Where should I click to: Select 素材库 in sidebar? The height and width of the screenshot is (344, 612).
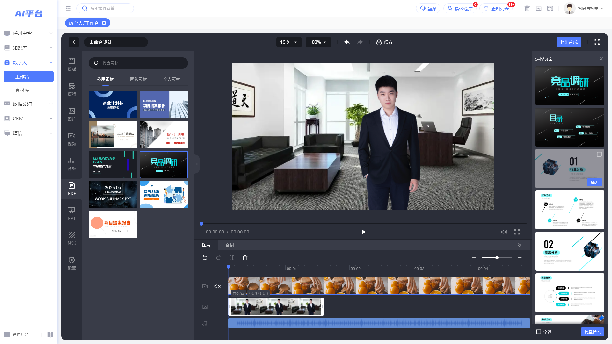click(22, 90)
